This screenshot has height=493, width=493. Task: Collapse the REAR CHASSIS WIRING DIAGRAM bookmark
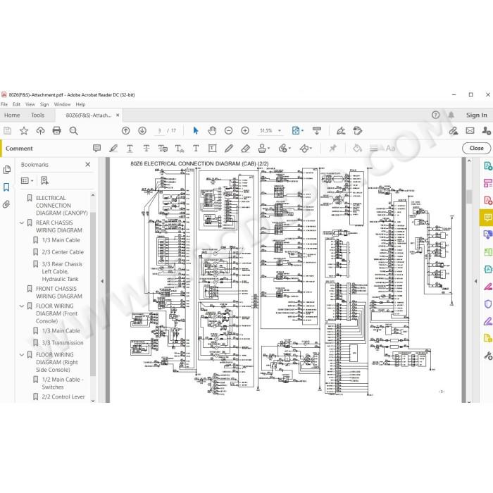pos(22,223)
